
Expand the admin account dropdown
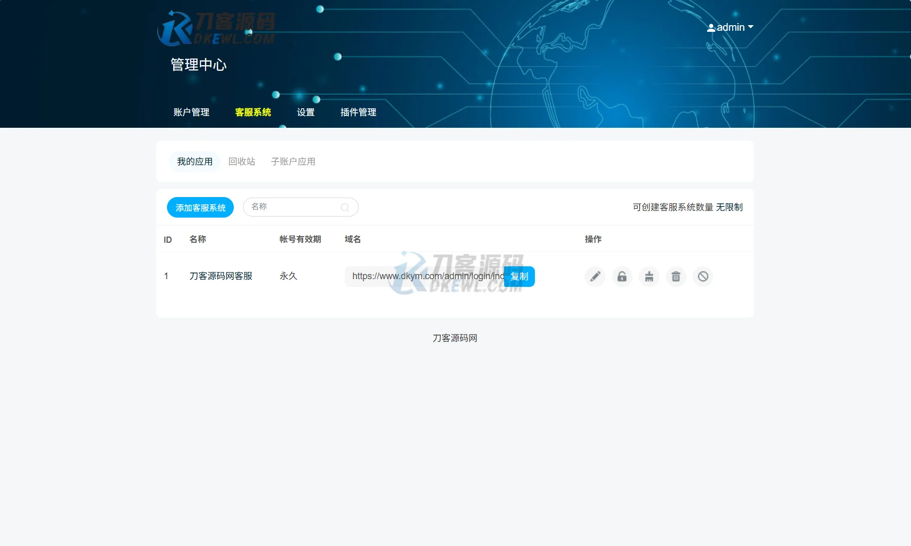(751, 28)
